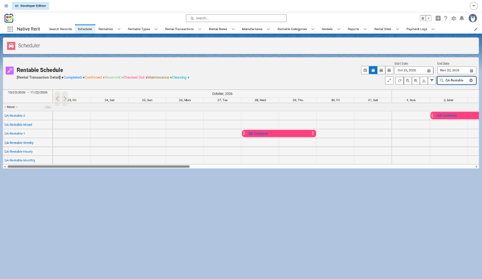482x279 pixels.
Task: Click the favorites star icon
Action: tap(423, 18)
